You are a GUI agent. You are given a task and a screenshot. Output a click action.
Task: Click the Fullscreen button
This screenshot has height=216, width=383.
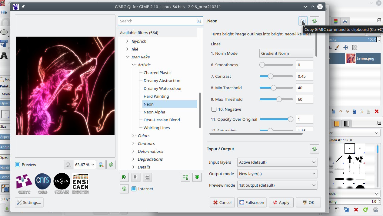tap(252, 202)
